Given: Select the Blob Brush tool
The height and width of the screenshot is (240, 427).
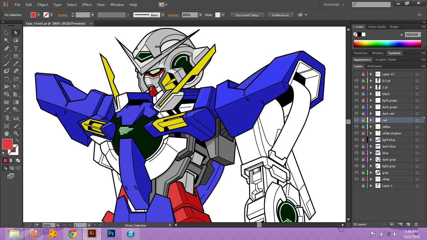Looking at the screenshot, I should 7,71.
